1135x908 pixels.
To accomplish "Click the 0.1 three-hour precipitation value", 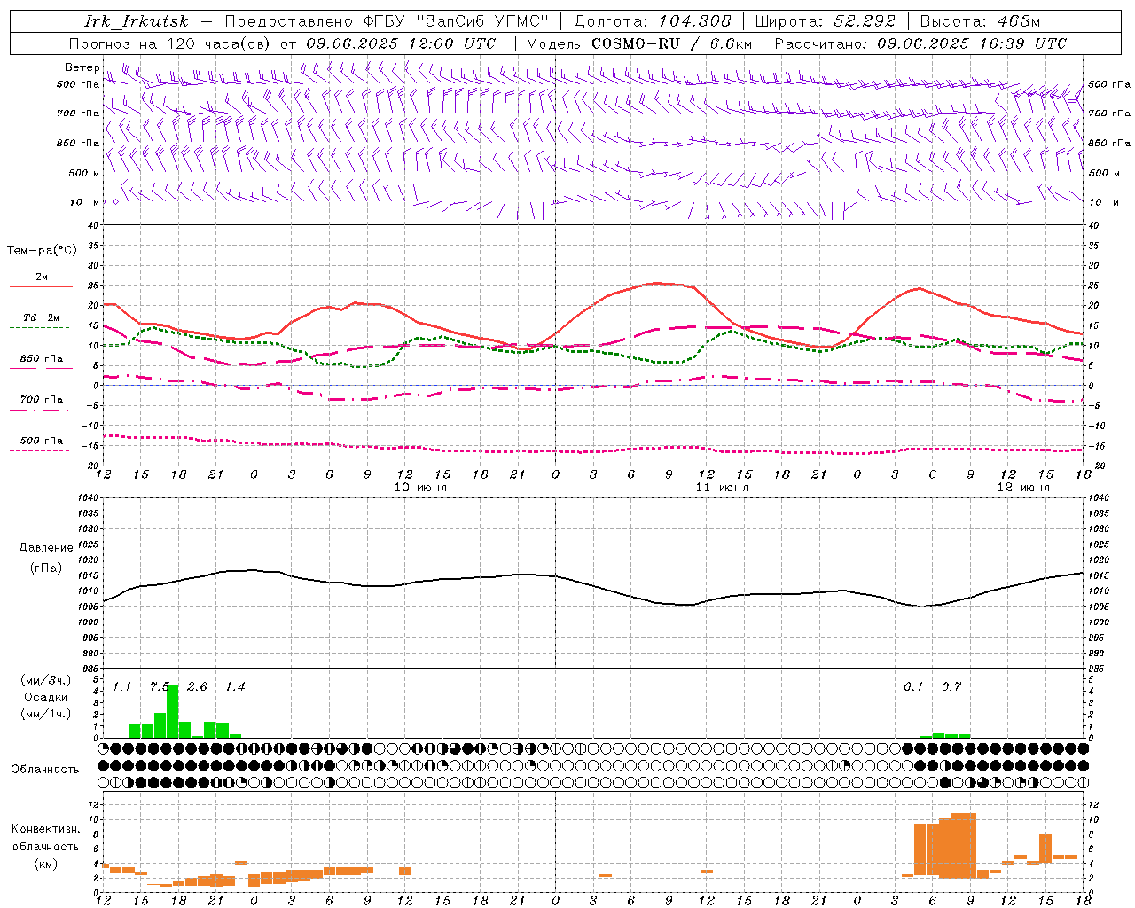I will pyautogui.click(x=913, y=687).
